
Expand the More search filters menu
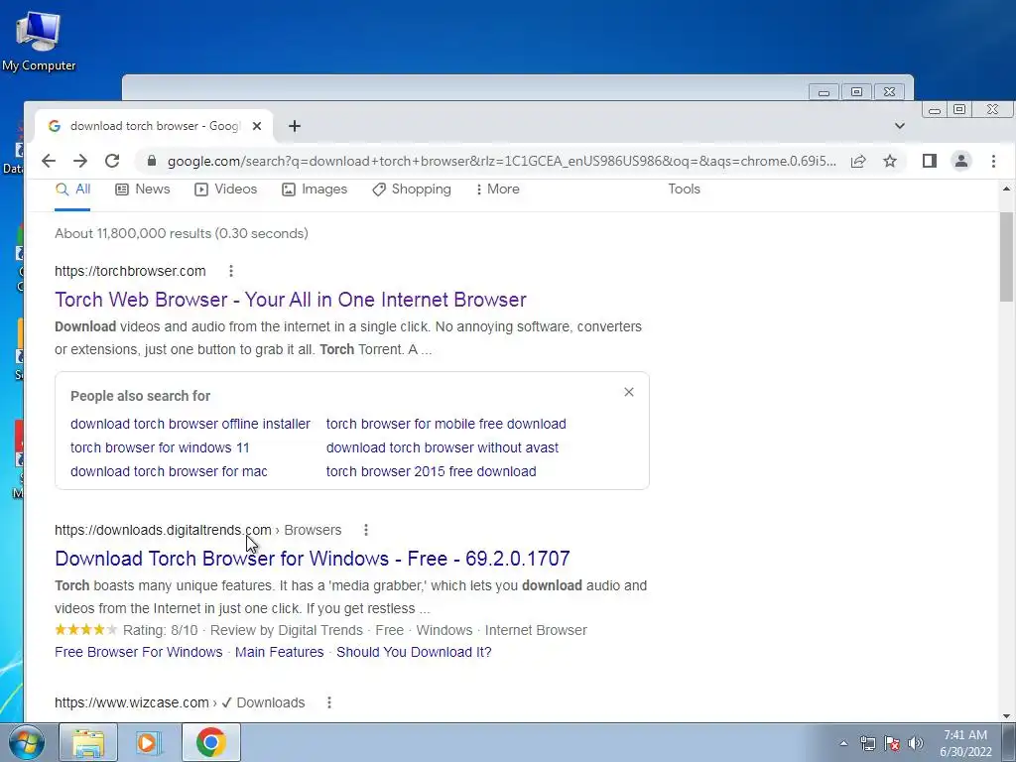pyautogui.click(x=497, y=190)
